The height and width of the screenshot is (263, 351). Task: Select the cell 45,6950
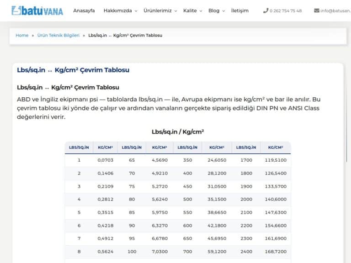pos(217,239)
